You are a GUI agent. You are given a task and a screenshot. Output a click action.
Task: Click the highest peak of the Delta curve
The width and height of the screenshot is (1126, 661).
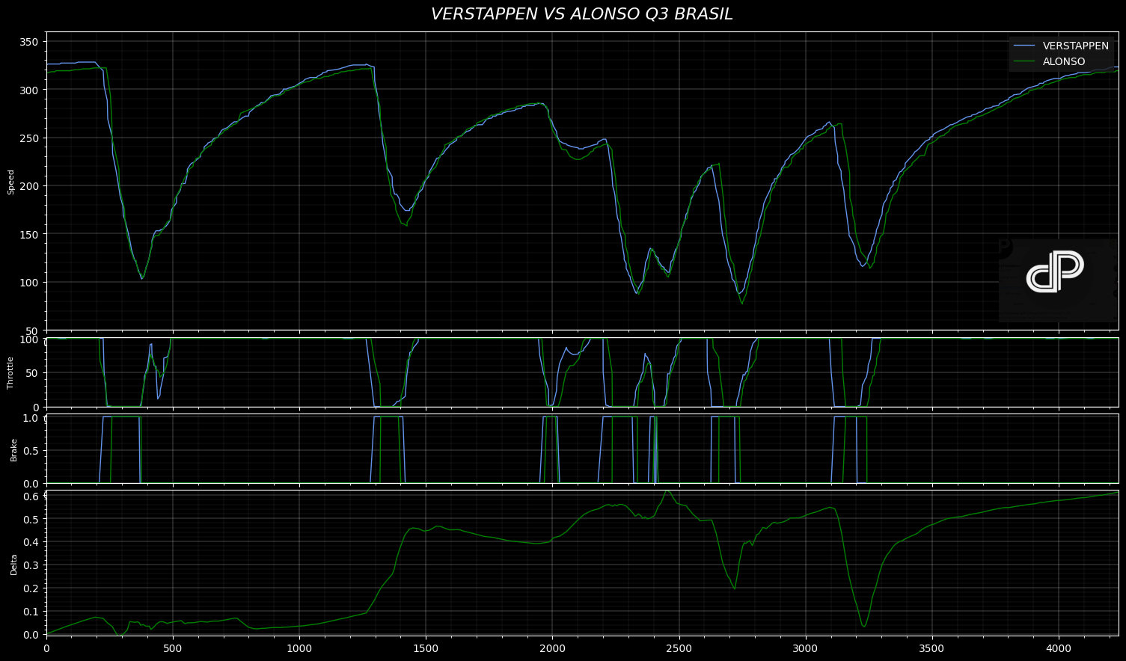click(x=667, y=491)
